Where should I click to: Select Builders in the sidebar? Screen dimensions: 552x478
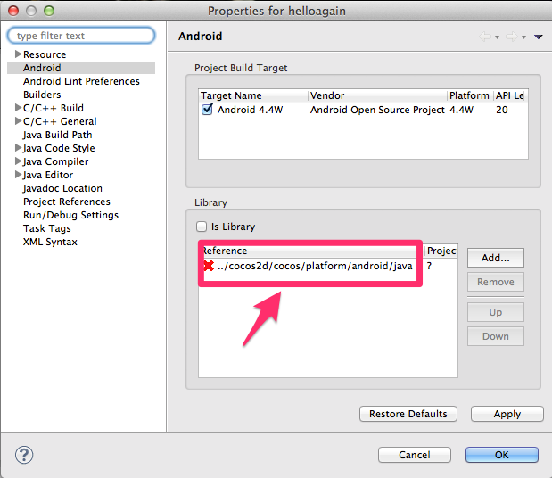[42, 95]
